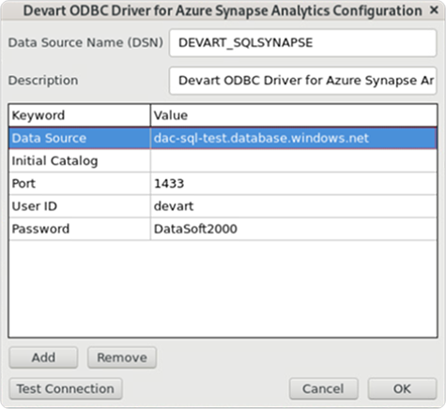
Task: Click the Remove button
Action: [122, 357]
